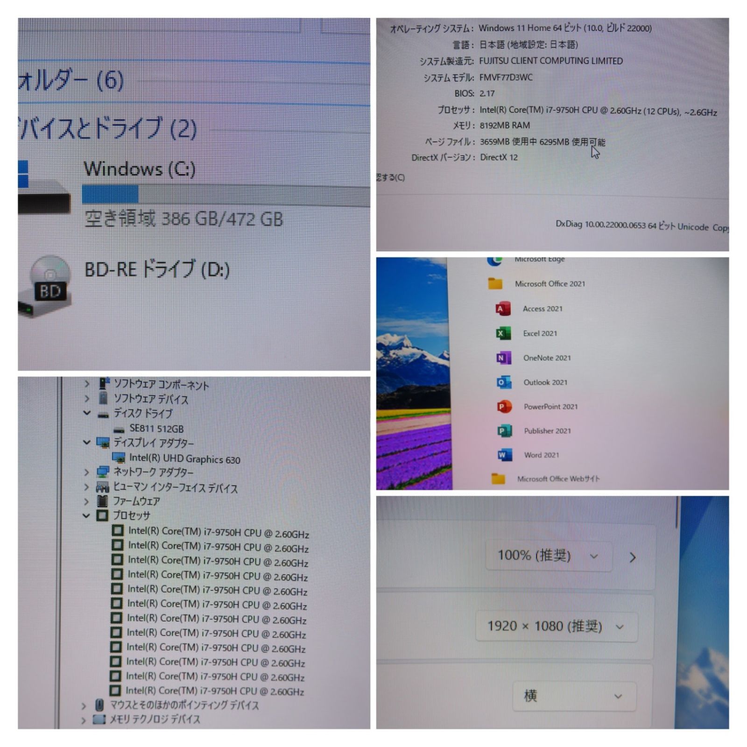Click the ソフトウェア コンポーネント icon
Viewport: 747px width, 747px height.
[x=104, y=384]
